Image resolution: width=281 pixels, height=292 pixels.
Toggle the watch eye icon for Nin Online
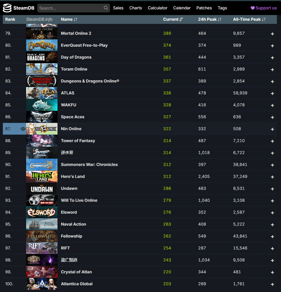pos(23,129)
